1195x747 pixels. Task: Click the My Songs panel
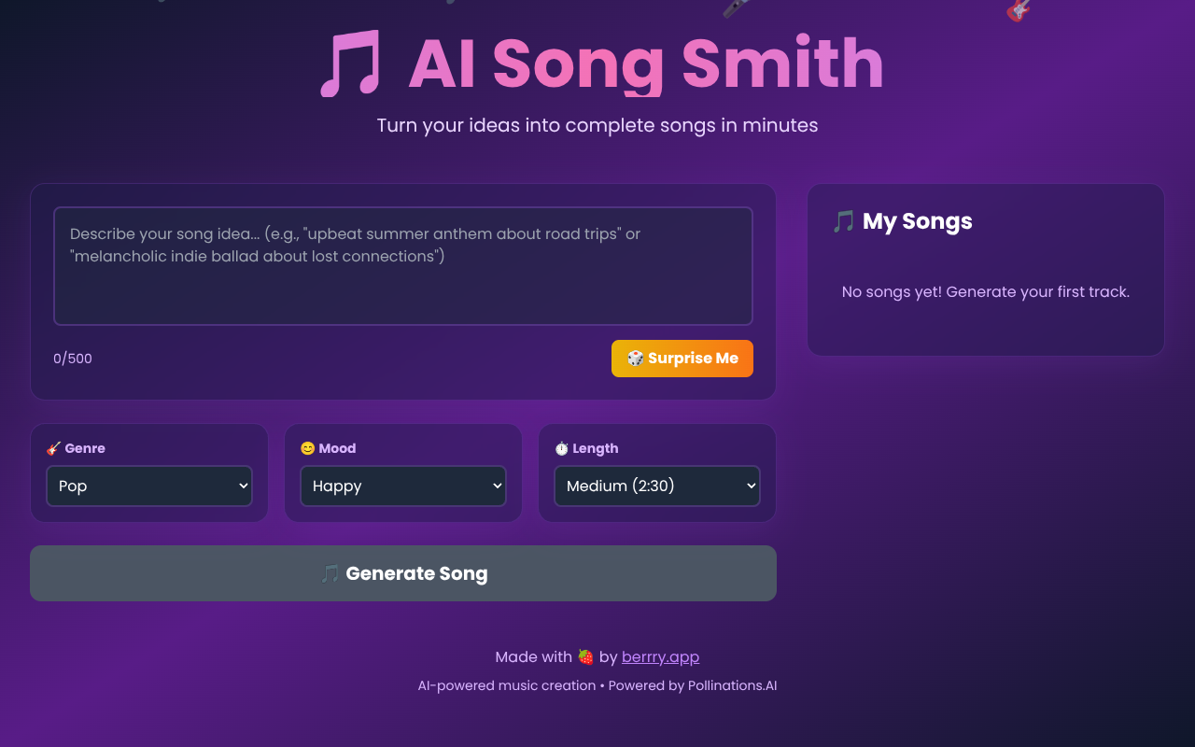pyautogui.click(x=985, y=270)
